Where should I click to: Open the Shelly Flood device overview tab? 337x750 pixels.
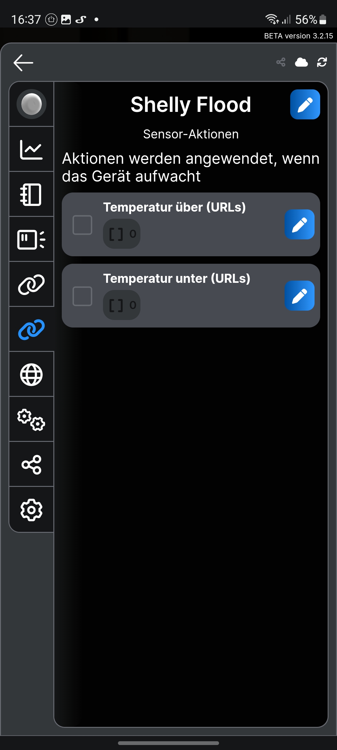31,104
